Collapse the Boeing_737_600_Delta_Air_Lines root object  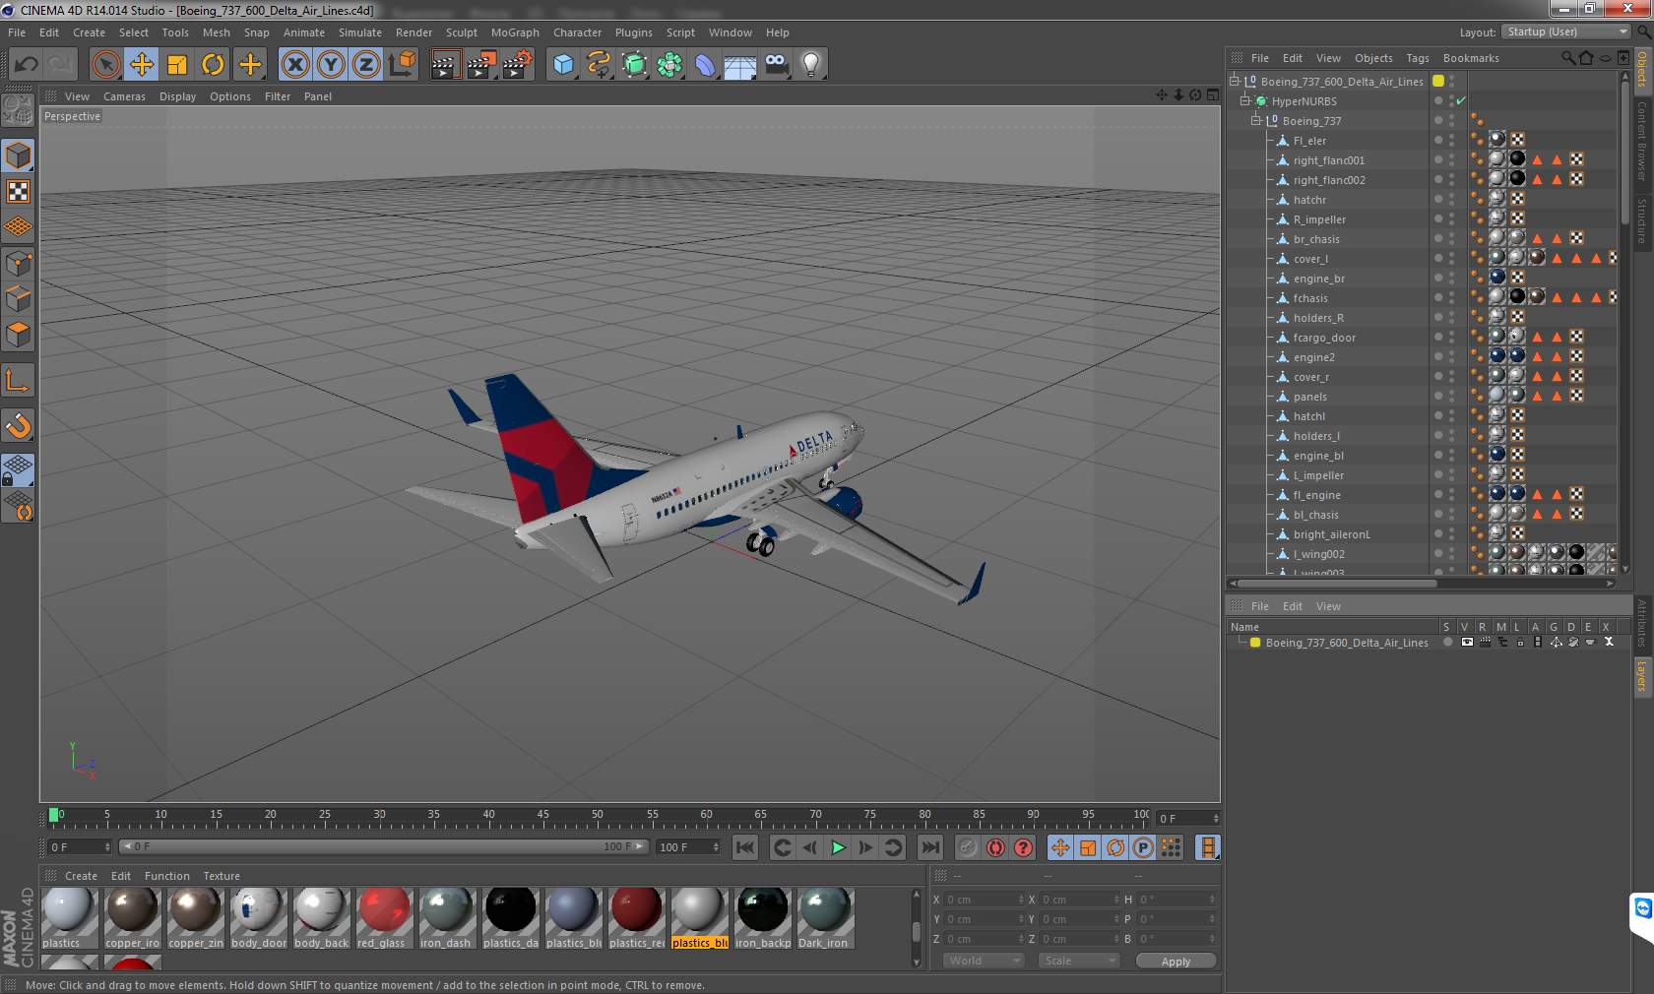pyautogui.click(x=1235, y=81)
